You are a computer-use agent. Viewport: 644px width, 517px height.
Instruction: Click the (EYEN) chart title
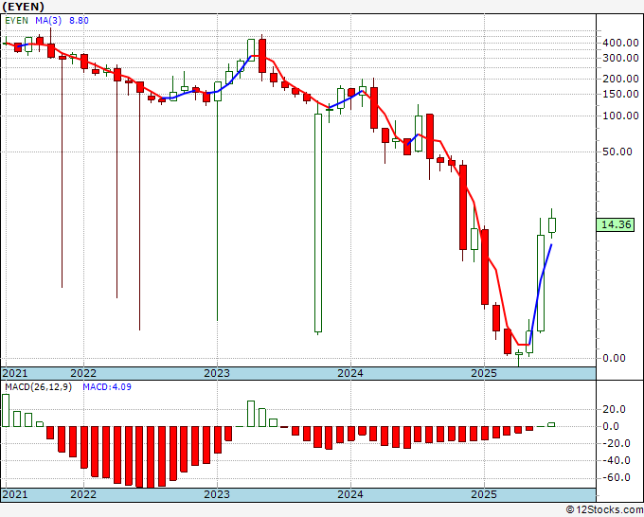pos(23,7)
